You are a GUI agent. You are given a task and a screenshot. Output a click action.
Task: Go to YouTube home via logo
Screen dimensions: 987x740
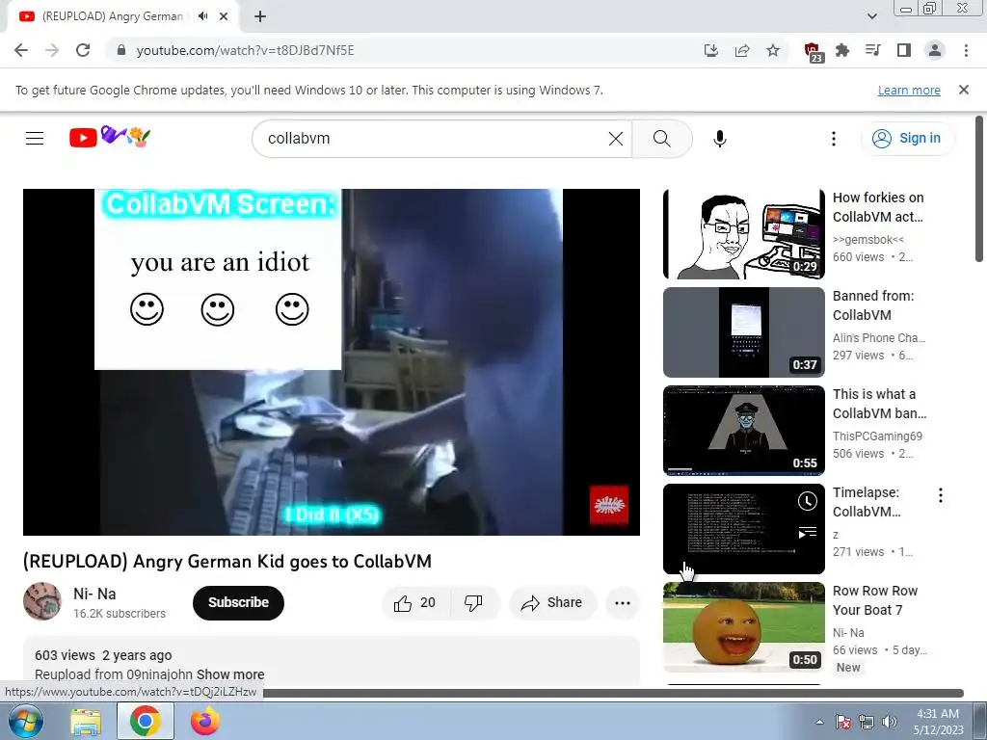pyautogui.click(x=110, y=137)
